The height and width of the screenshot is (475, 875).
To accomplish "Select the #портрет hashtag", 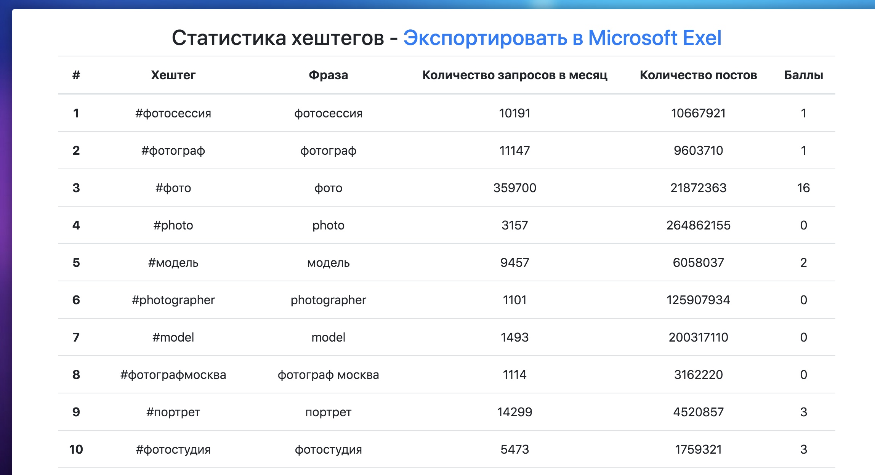I will point(173,412).
